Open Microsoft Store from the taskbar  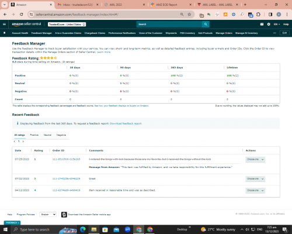(105, 229)
